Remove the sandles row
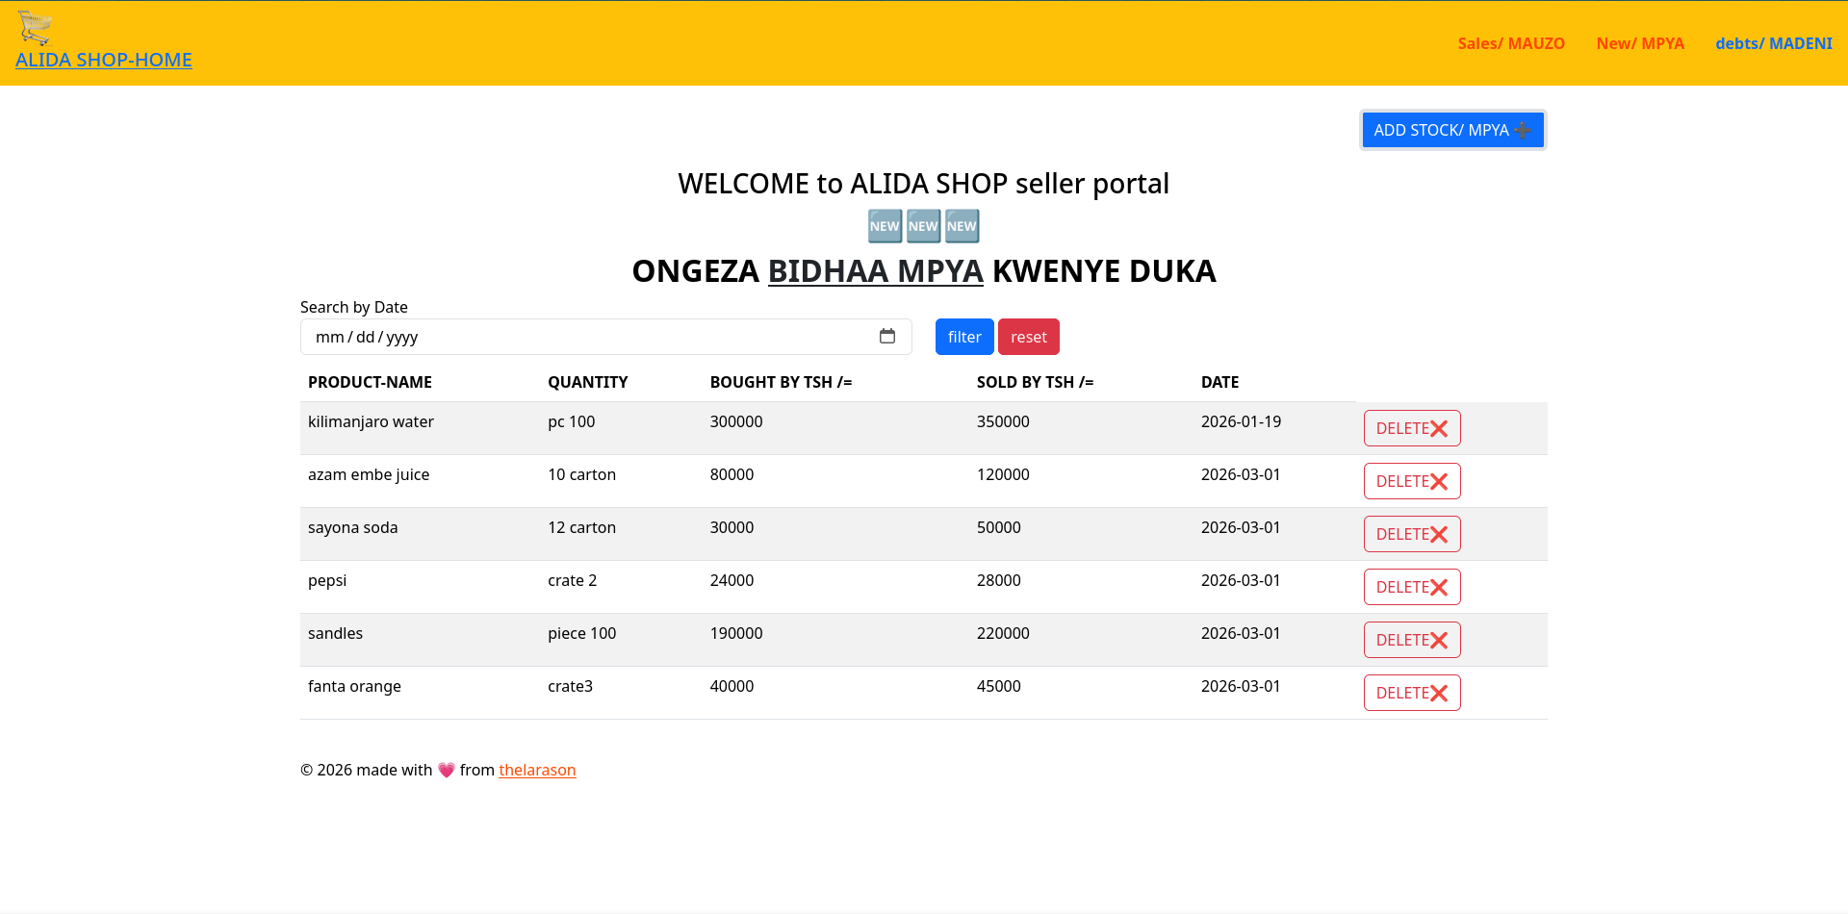This screenshot has height=914, width=1848. point(1411,640)
